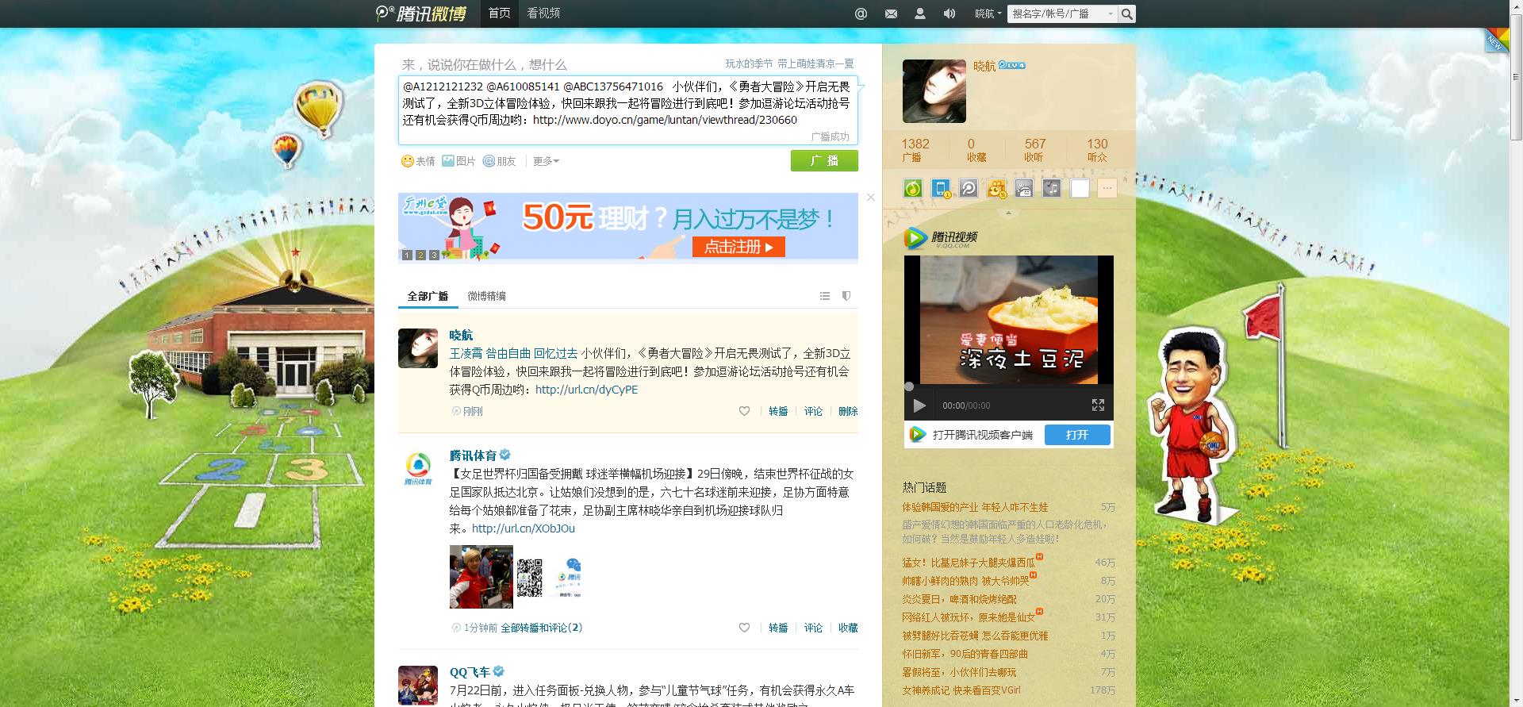Click 评论 on 晓航's post
Screen dimensions: 1523x707
pyautogui.click(x=813, y=411)
